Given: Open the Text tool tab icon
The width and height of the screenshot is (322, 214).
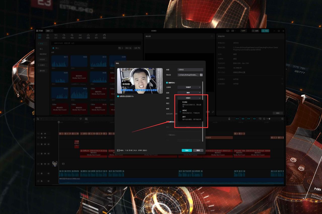Looking at the screenshot, I should coord(56,36).
